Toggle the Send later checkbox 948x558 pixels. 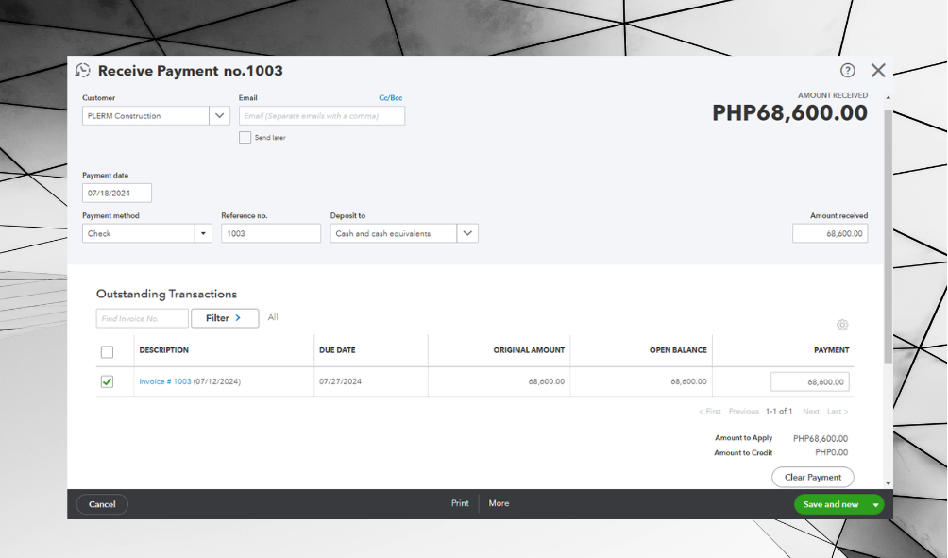click(245, 137)
